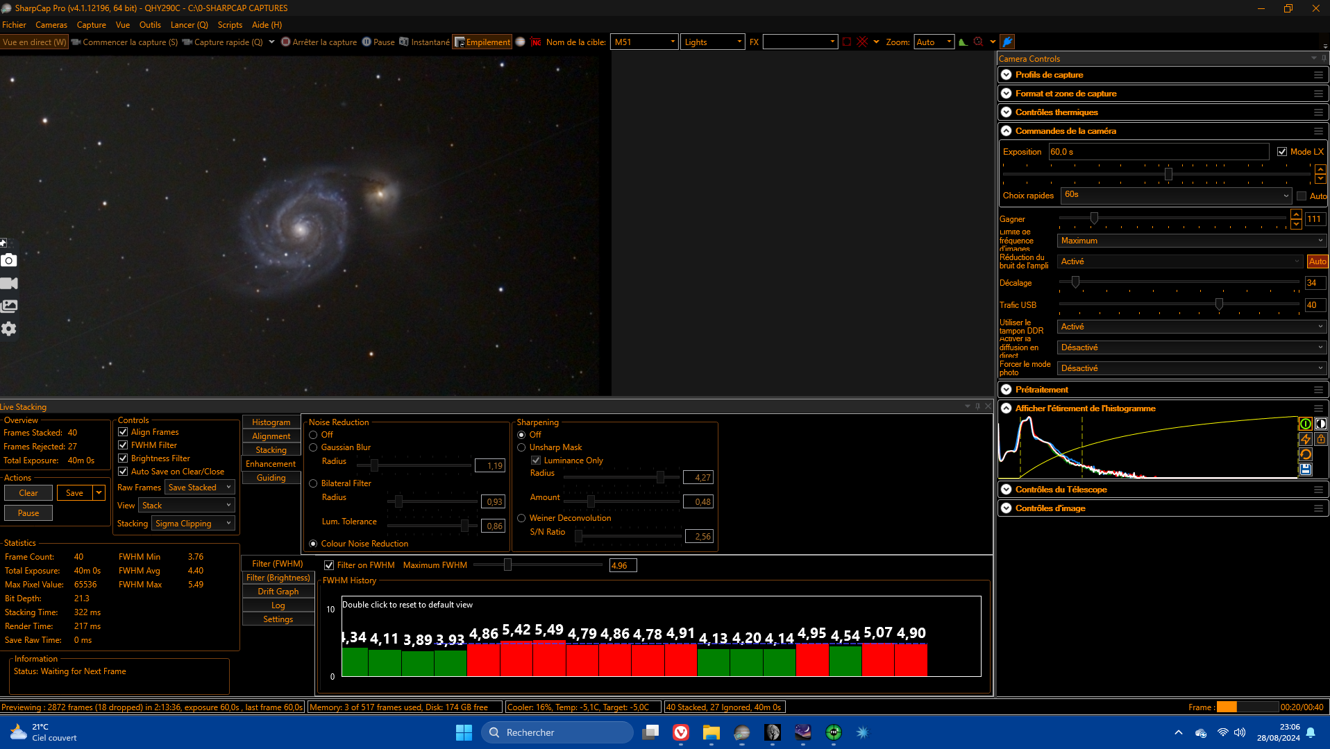
Task: Stop the capture with Arrêter la capture
Action: (319, 42)
